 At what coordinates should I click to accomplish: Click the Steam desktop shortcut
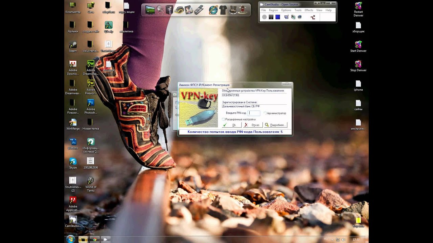(x=73, y=47)
